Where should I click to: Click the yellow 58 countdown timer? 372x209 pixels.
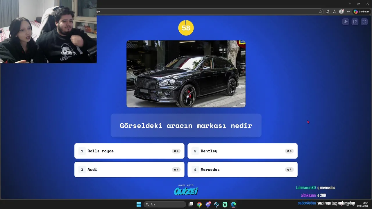coord(186,28)
